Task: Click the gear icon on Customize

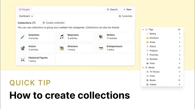Action: point(120,16)
